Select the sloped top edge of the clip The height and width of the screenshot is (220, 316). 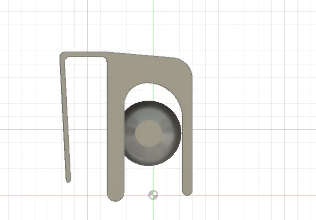[141, 55]
